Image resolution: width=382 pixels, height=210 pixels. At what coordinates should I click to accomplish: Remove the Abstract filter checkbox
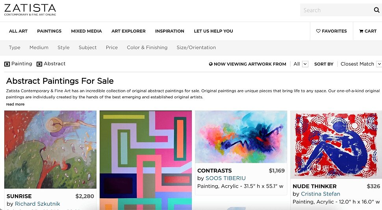coord(39,64)
